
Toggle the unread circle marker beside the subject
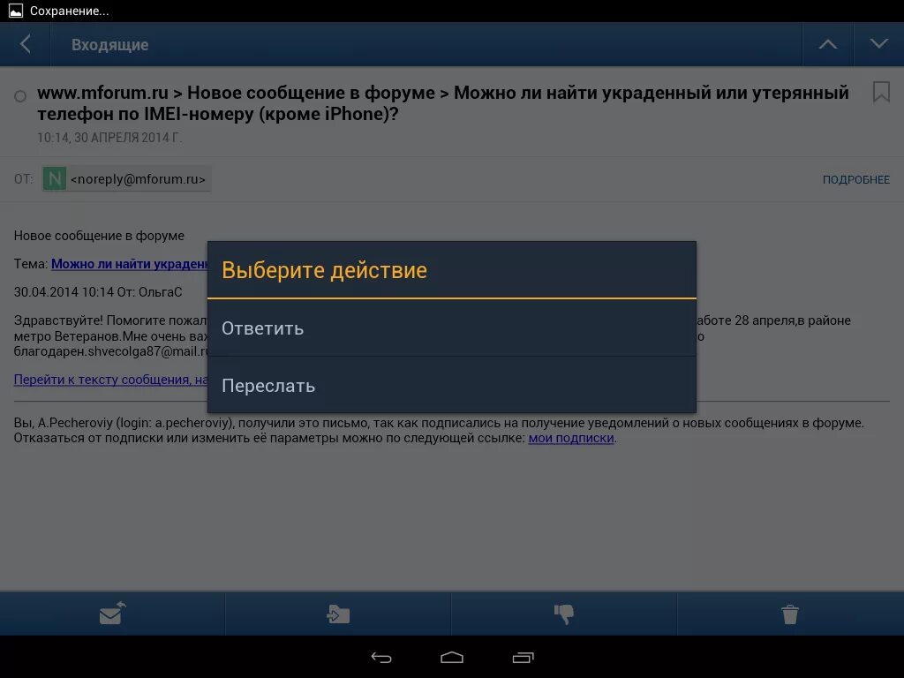(x=20, y=96)
